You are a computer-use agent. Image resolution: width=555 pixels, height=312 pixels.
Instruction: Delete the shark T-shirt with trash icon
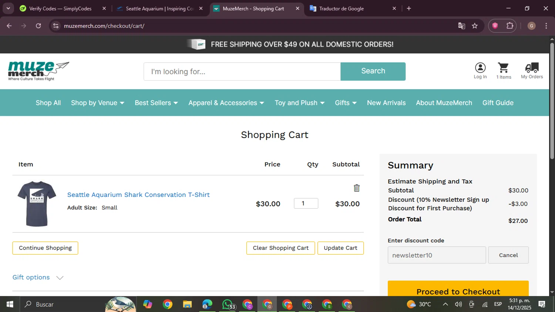[357, 188]
